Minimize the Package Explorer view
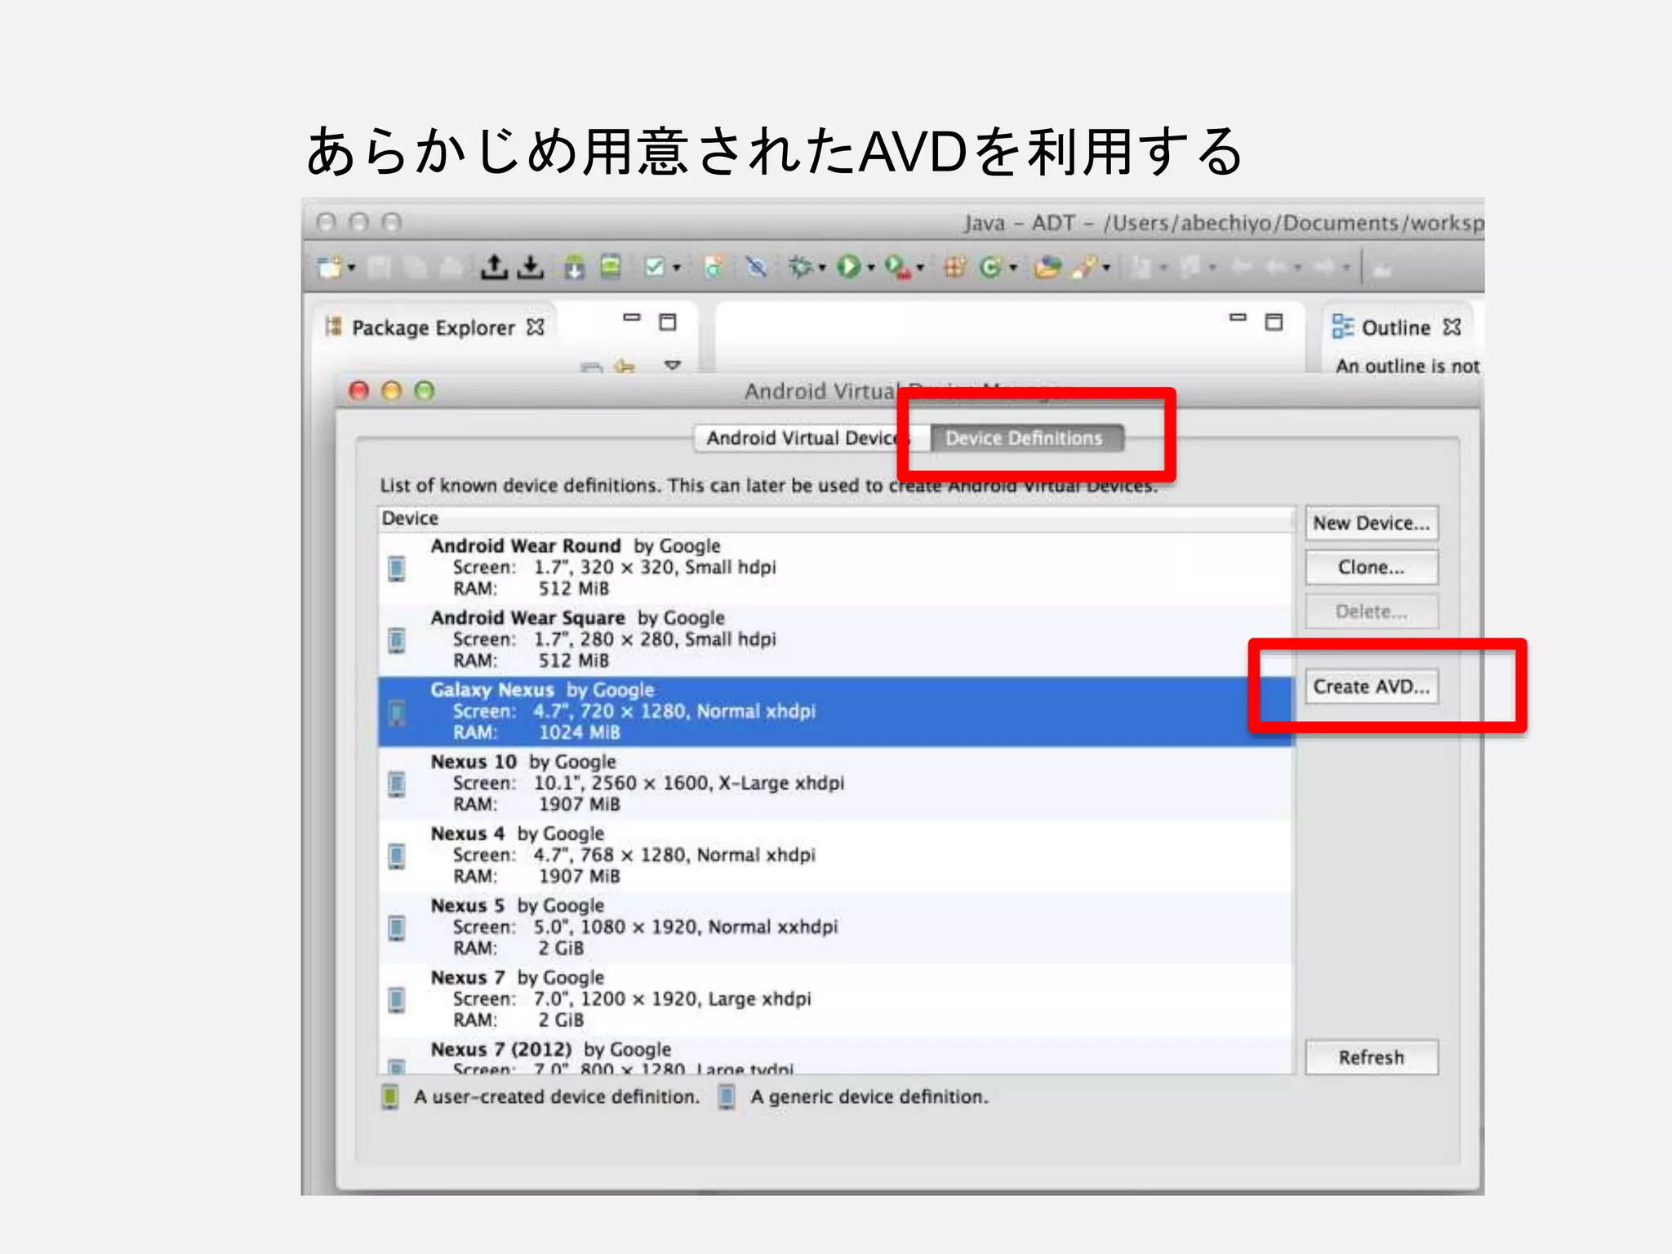 tap(632, 318)
